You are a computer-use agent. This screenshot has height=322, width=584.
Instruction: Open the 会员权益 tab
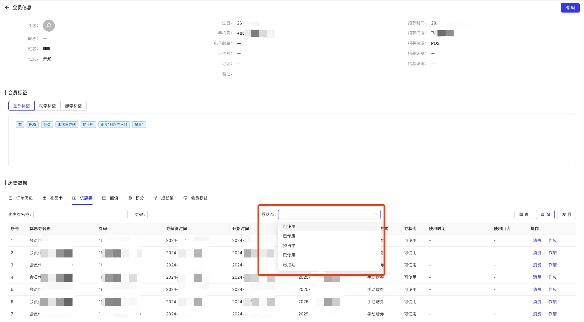pyautogui.click(x=195, y=198)
